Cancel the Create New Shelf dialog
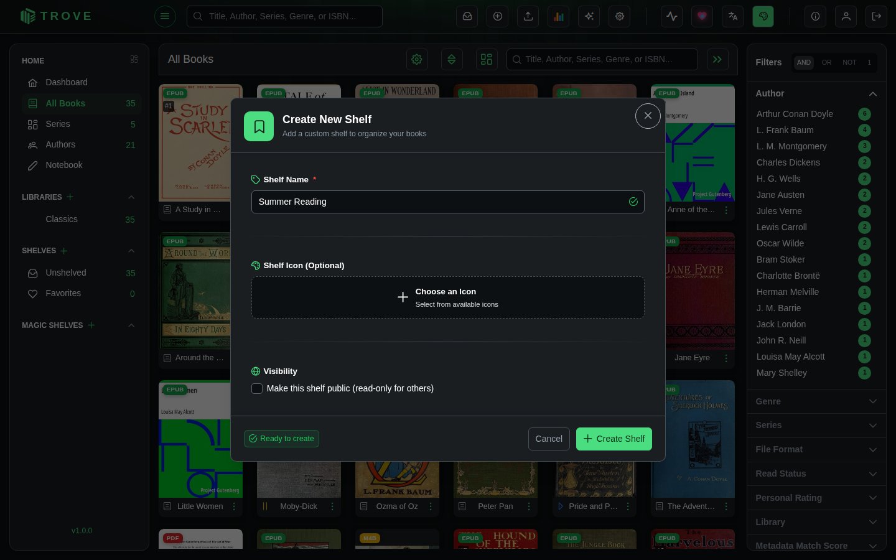Image resolution: width=896 pixels, height=560 pixels. 549,439
